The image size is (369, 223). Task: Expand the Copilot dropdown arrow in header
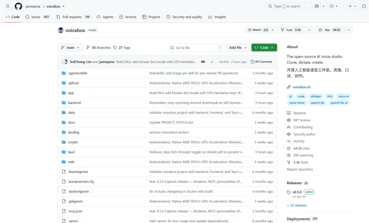[323, 6]
